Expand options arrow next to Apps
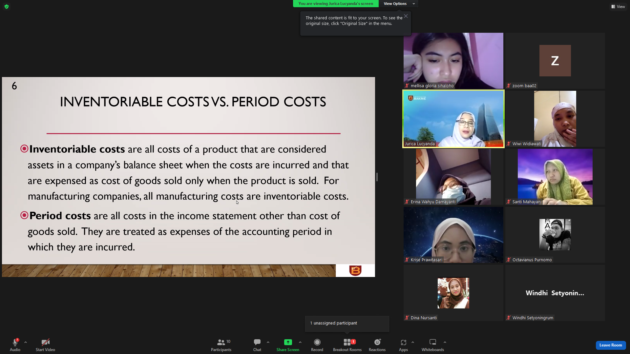Screen dimensions: 630x354 point(413,342)
